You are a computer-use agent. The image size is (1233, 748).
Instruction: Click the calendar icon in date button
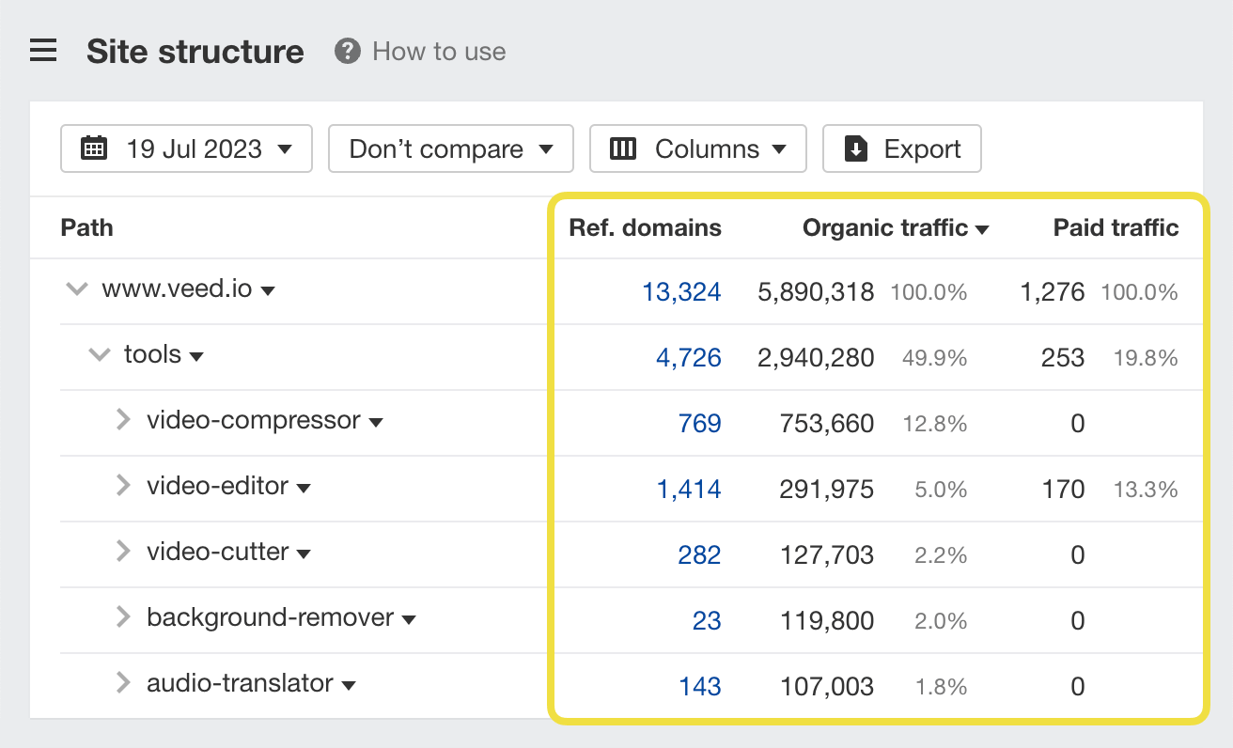(94, 148)
